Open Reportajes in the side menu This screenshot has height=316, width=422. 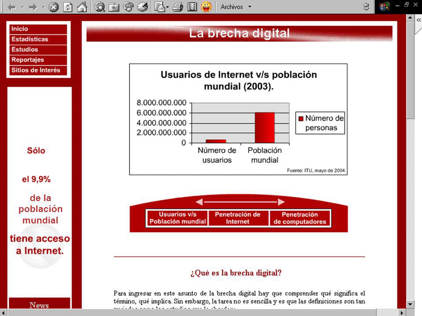pos(38,60)
